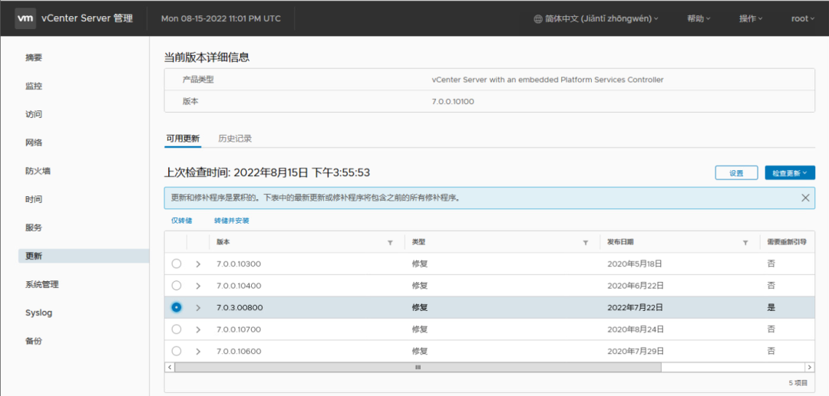This screenshot has width=829, height=396.
Task: Open the root user menu
Action: point(803,18)
